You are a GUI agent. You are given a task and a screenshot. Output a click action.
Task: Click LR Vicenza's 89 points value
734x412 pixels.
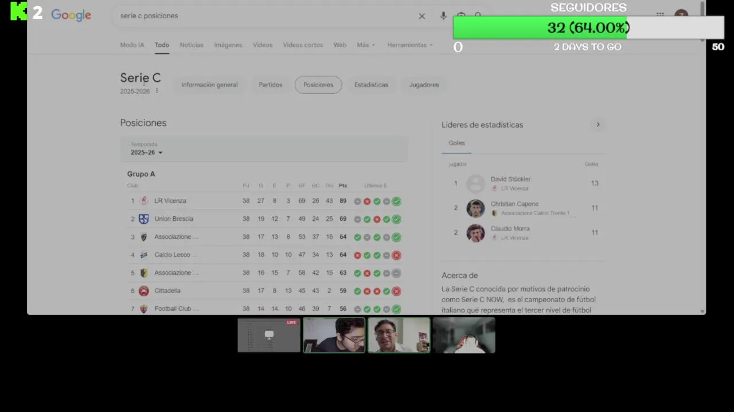point(343,201)
